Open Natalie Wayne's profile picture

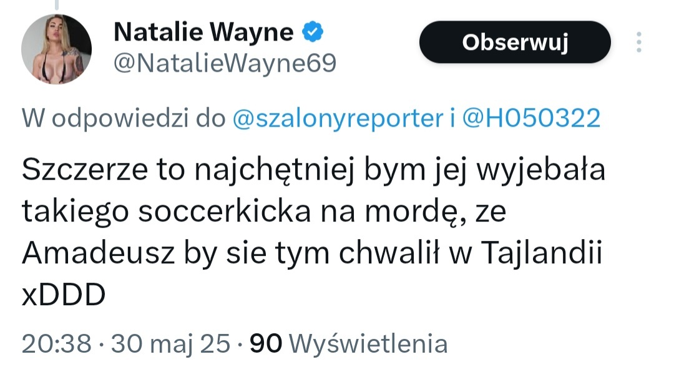[x=57, y=49]
